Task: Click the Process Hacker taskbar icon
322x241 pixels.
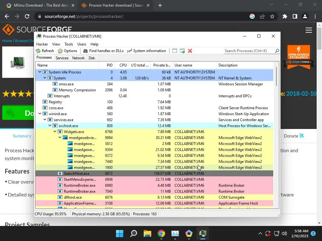Action: 203,233
